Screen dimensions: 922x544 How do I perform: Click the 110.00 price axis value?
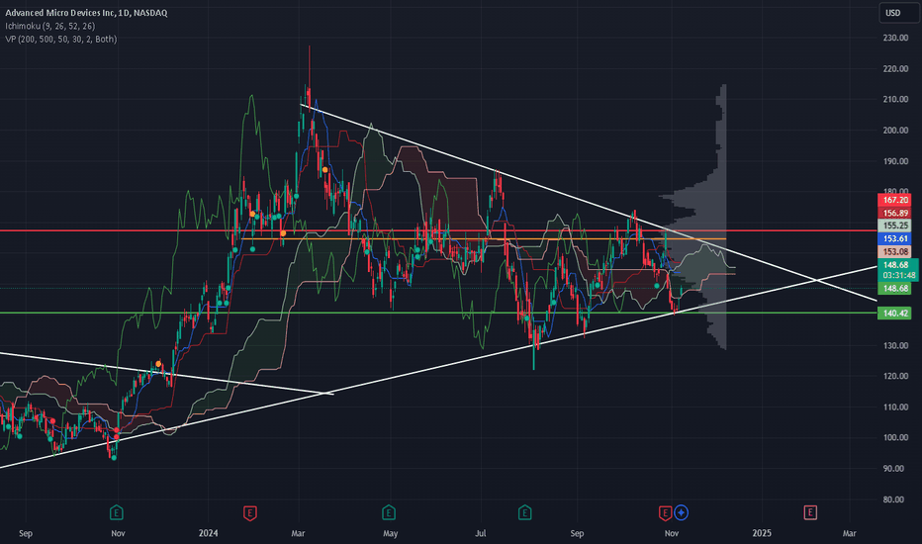895,407
